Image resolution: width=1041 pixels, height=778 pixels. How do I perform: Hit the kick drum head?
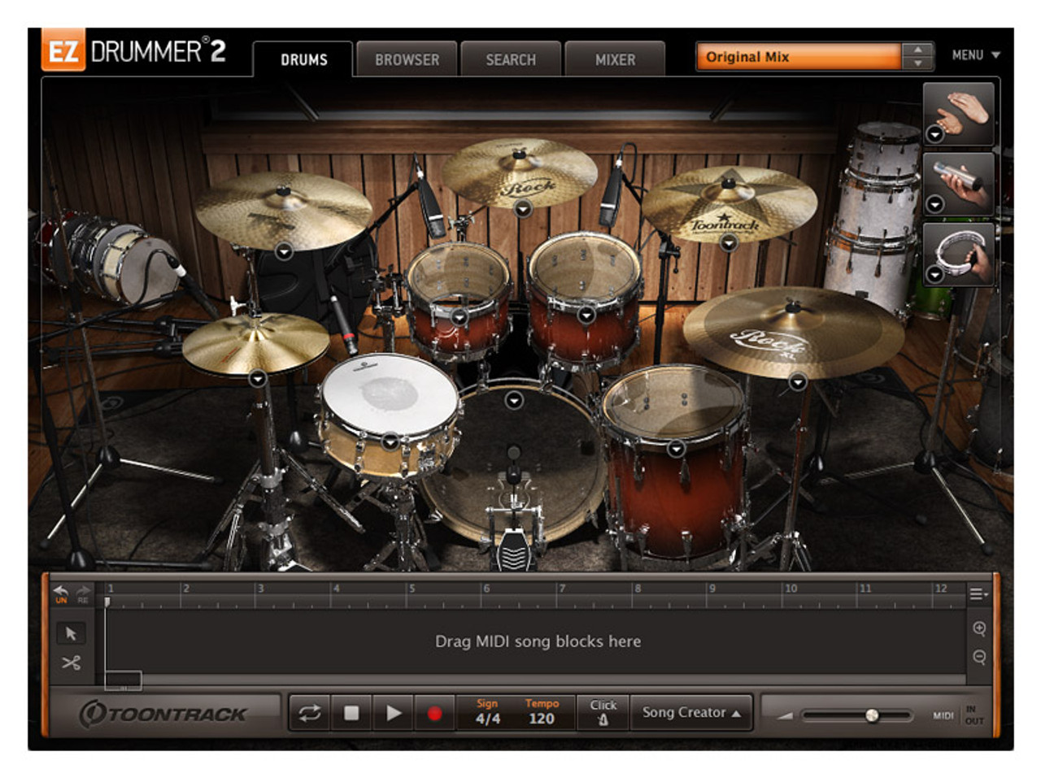[x=512, y=463]
